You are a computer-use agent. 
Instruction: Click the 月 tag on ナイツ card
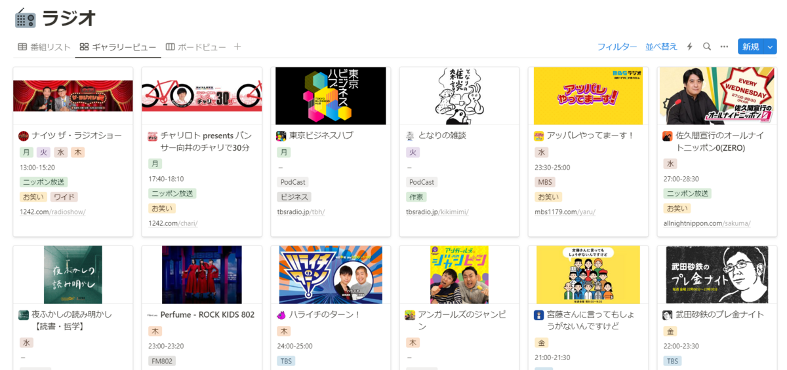[x=26, y=153]
